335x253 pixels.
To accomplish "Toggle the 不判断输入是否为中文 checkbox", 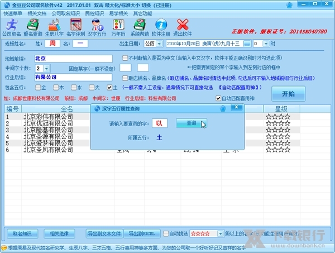I will pyautogui.click(x=125, y=58).
